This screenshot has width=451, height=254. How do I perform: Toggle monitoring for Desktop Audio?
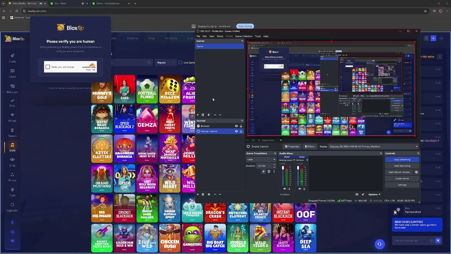coord(289,189)
